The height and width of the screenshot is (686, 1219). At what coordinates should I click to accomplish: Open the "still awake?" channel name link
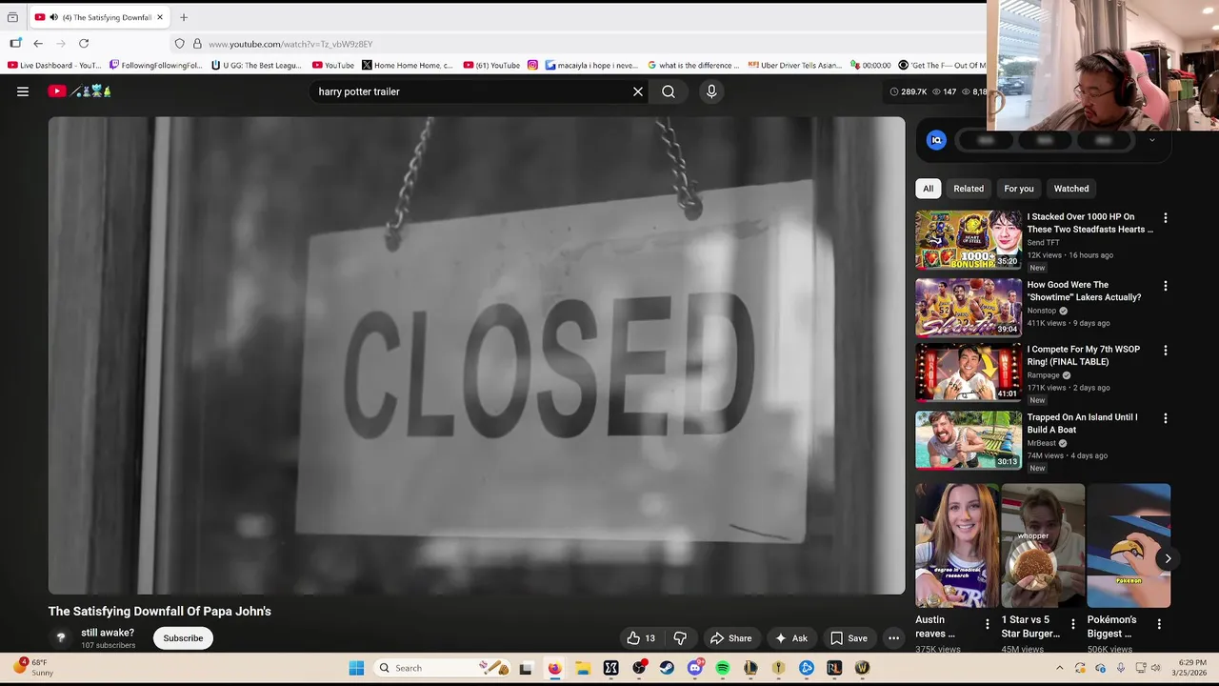108,633
